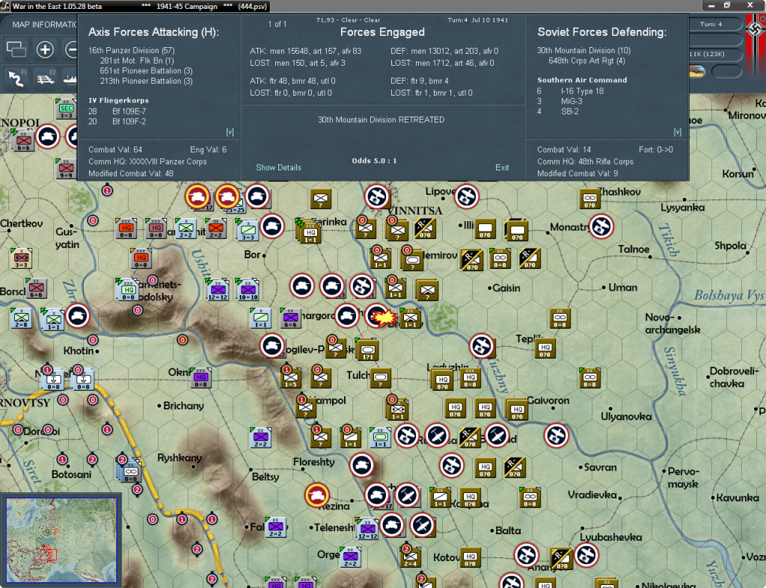Select the blue HQ counter at Kamenets-Podolsky

[x=128, y=290]
